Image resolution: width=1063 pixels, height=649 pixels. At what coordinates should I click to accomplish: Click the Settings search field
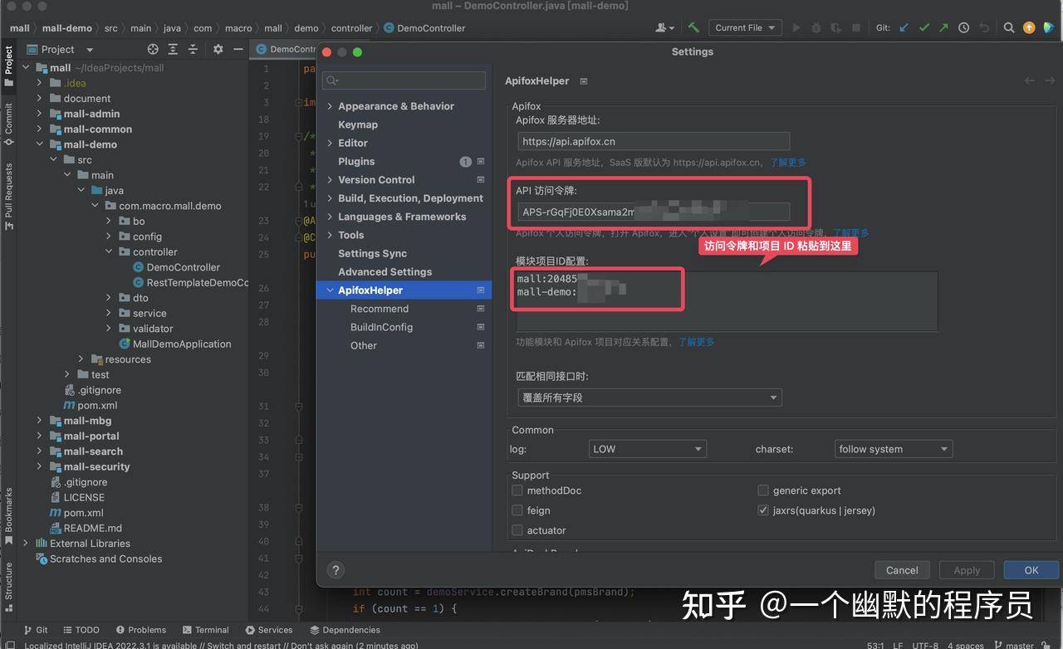point(404,81)
